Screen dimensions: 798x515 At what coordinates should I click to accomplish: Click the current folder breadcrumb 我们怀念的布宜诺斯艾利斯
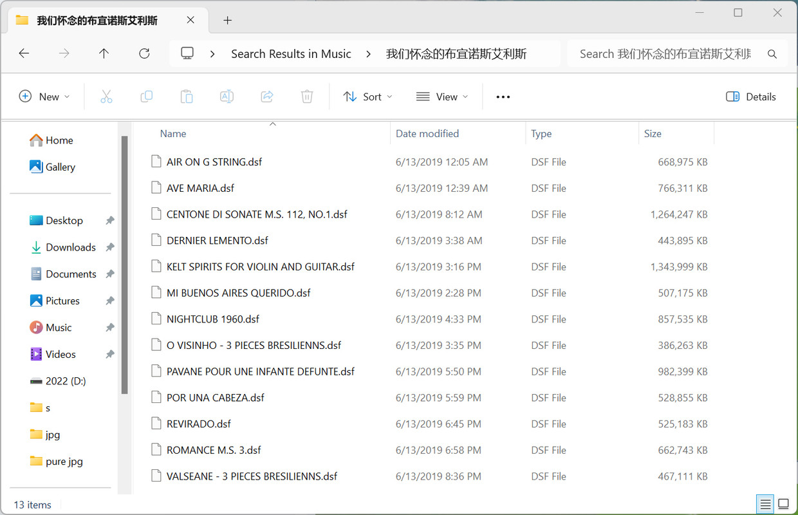456,54
